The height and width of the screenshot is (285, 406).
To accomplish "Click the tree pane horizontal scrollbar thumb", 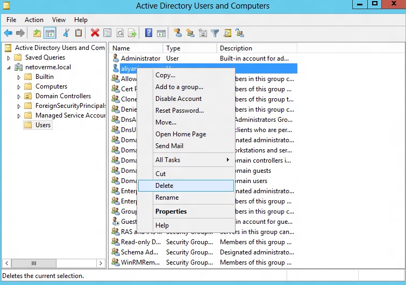I will click(34, 263).
